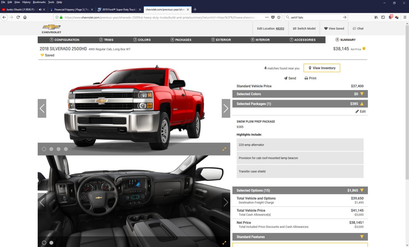Toggle the Saved heart for this build

[x=42, y=55]
